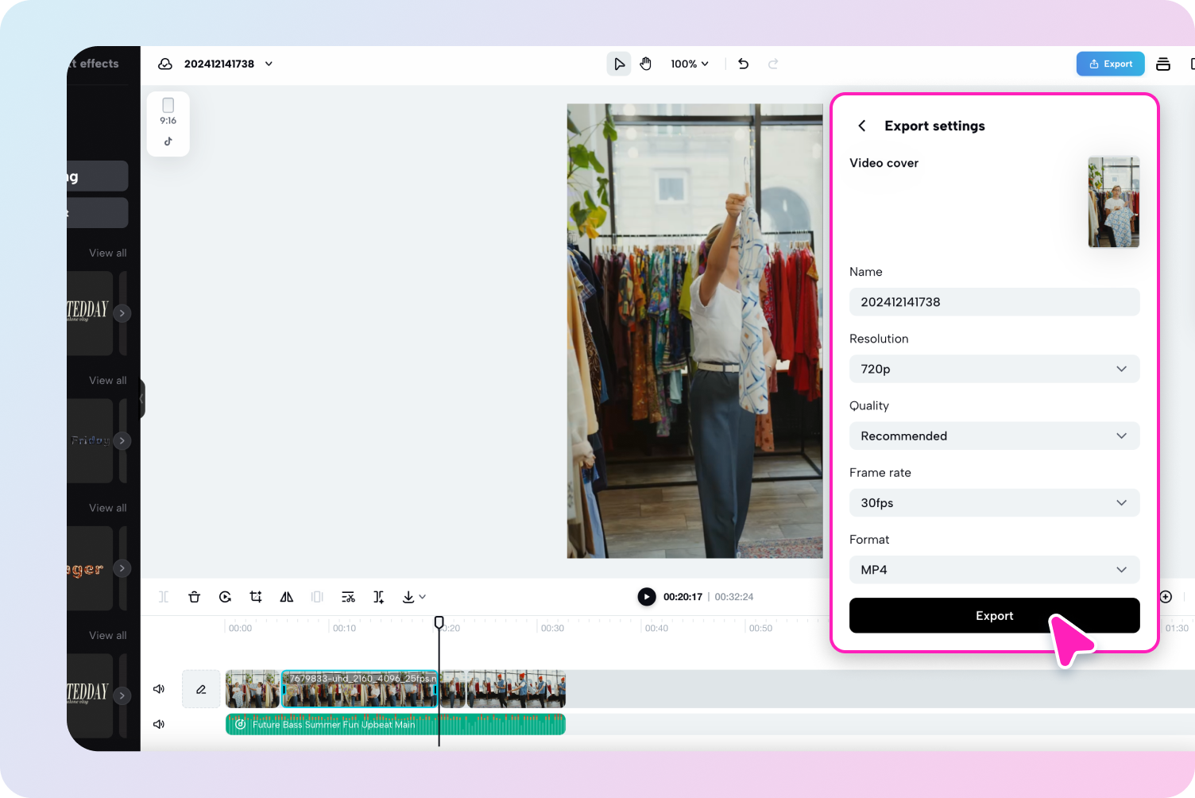Toggle the hand pan tool in the top bar
The width and height of the screenshot is (1195, 798).
click(x=646, y=64)
